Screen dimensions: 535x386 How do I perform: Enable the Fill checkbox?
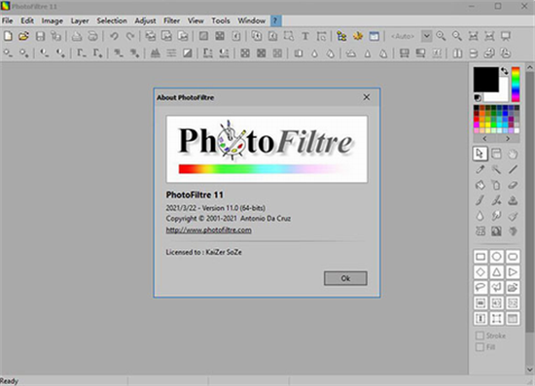click(480, 347)
